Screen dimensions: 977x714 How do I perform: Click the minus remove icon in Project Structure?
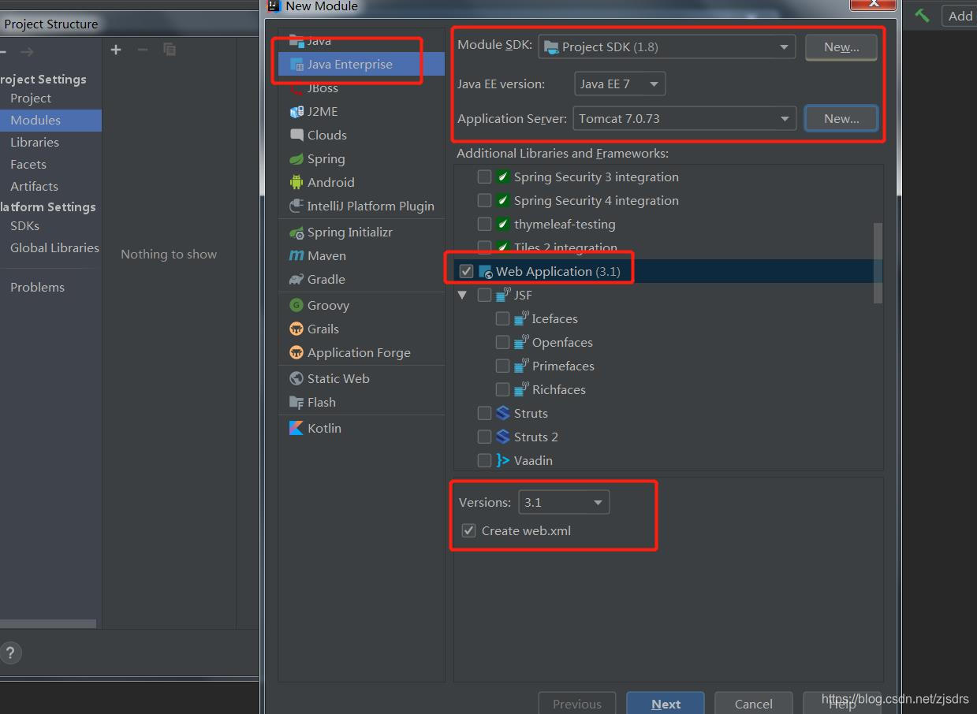point(143,50)
